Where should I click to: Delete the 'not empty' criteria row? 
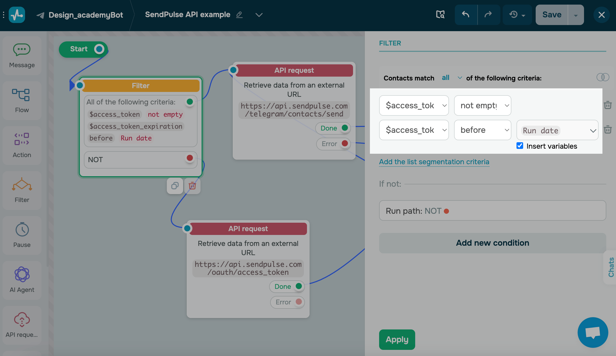(x=608, y=105)
